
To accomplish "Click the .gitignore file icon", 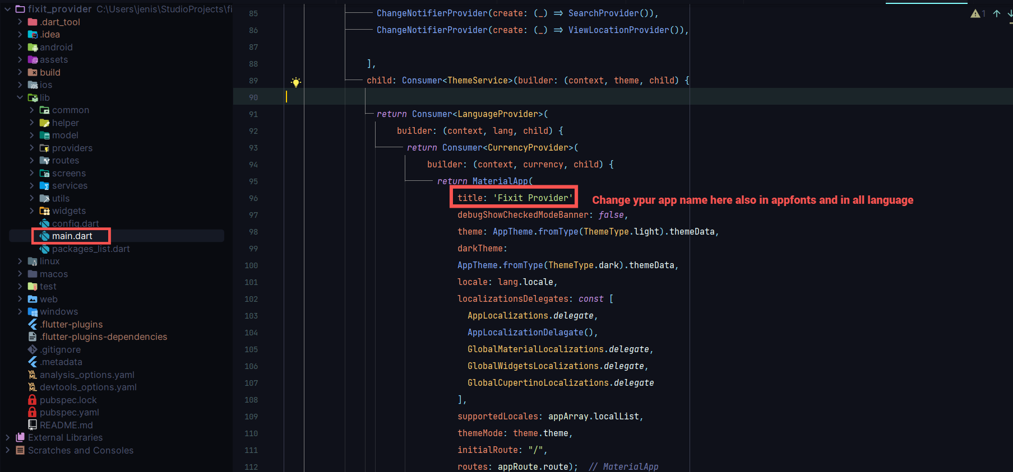I will [x=33, y=349].
